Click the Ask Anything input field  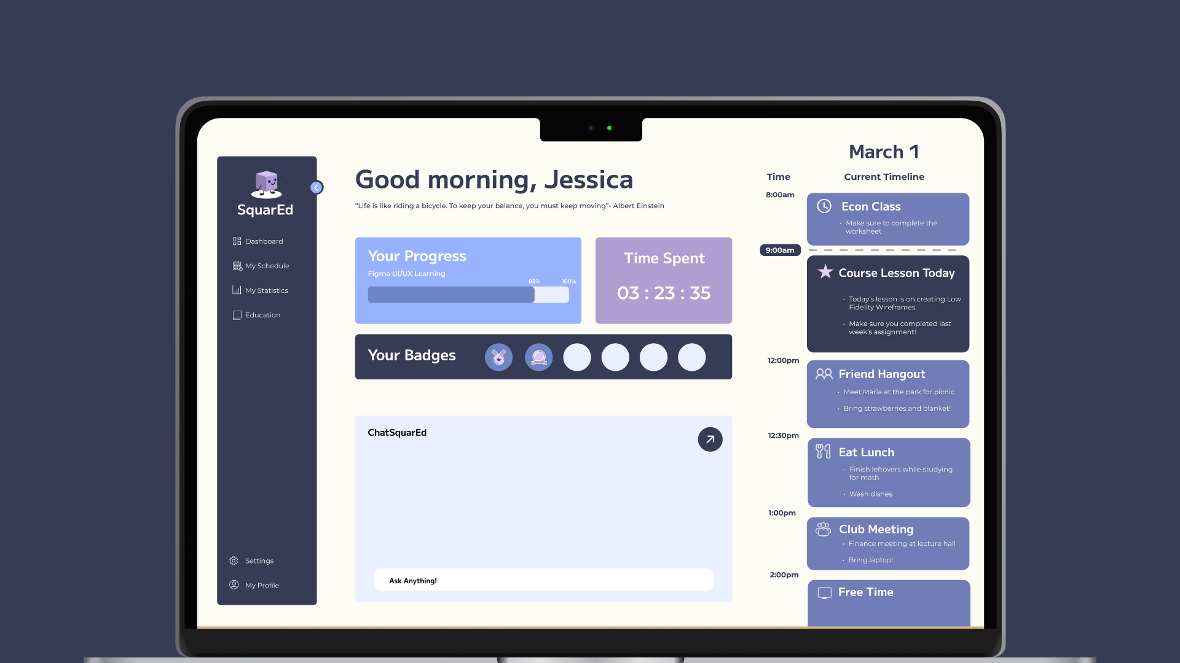tap(543, 580)
